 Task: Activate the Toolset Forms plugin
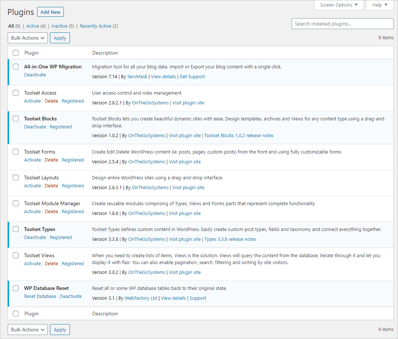32,160
